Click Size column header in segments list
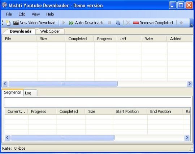 [x=99, y=112]
